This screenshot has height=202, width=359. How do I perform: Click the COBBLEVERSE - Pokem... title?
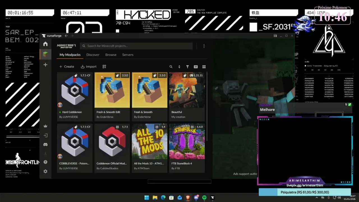point(74,163)
